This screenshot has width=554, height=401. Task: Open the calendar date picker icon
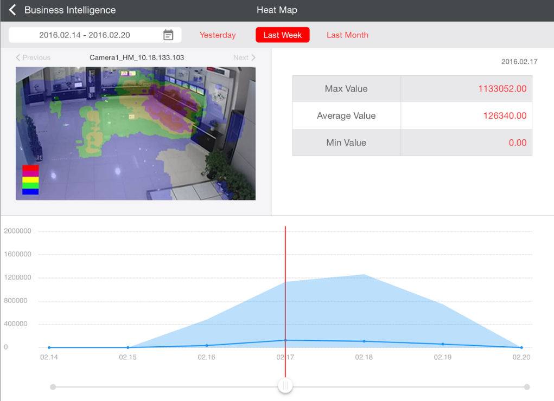coord(168,35)
